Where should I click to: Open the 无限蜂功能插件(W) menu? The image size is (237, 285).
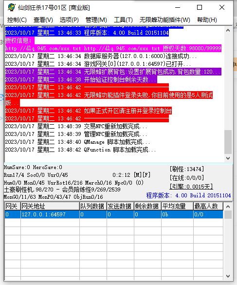pyautogui.click(x=164, y=19)
